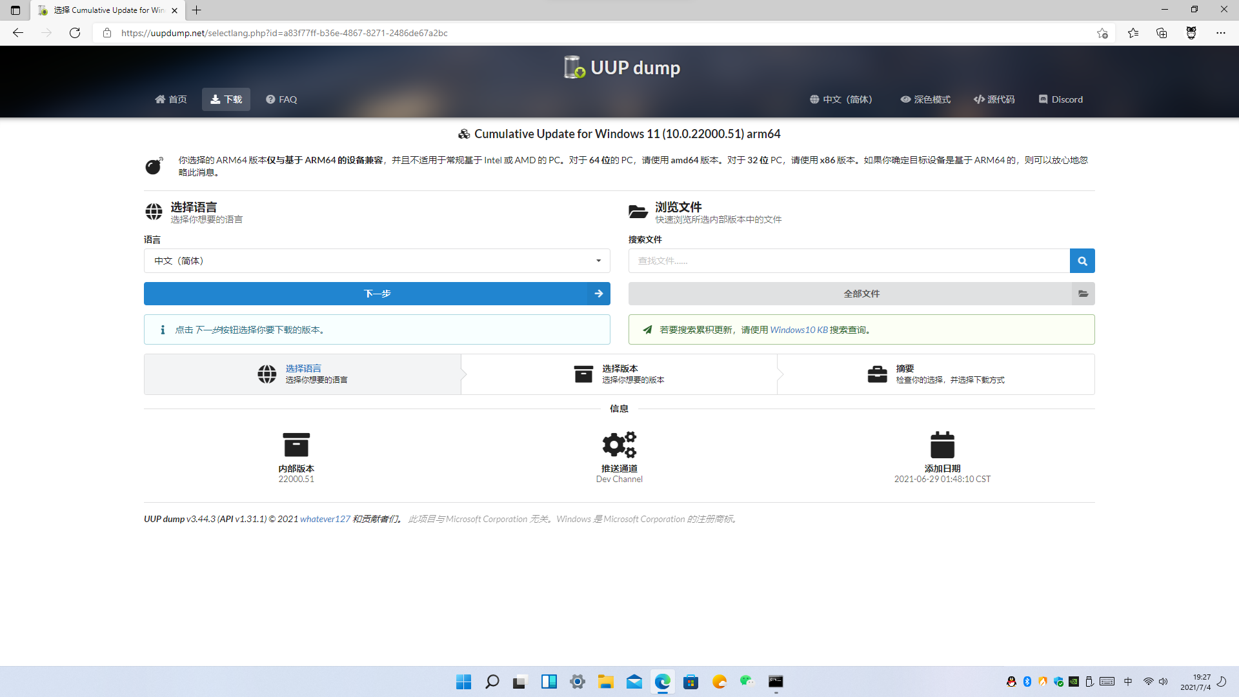Open the language selection dropdown
The height and width of the screenshot is (697, 1239).
click(x=377, y=261)
